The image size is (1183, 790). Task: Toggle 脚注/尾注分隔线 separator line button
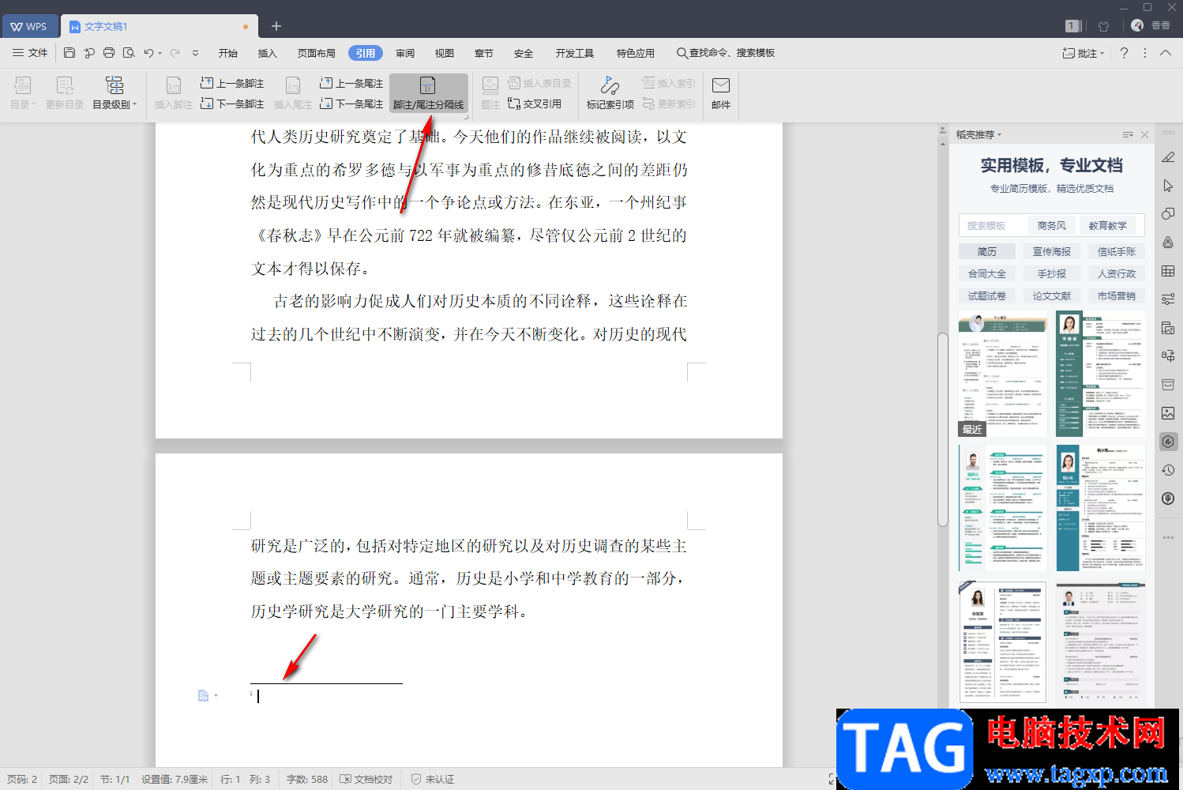coord(428,92)
